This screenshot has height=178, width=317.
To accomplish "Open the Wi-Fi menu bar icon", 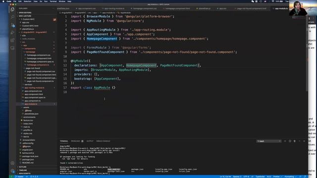I will (x=273, y=1).
